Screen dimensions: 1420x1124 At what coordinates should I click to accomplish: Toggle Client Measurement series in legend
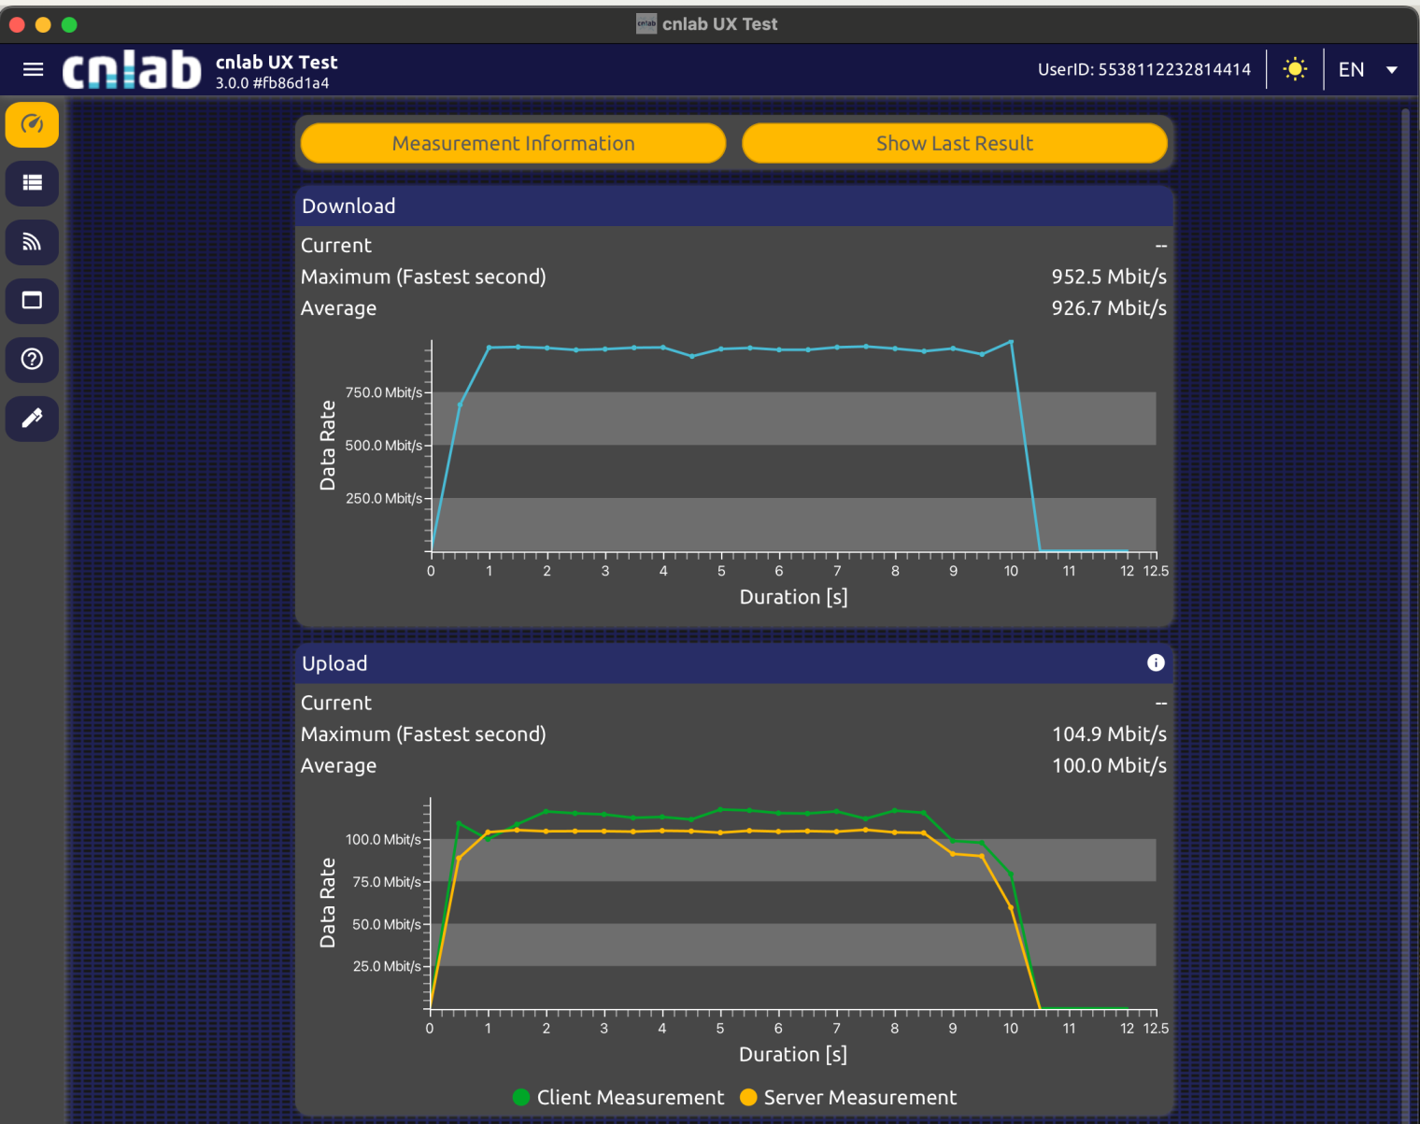[618, 1097]
